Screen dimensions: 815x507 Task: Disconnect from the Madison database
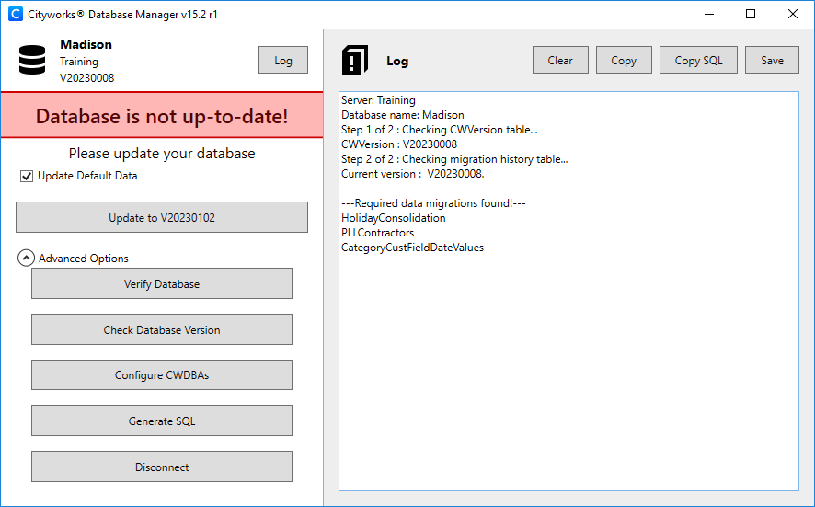click(x=162, y=467)
